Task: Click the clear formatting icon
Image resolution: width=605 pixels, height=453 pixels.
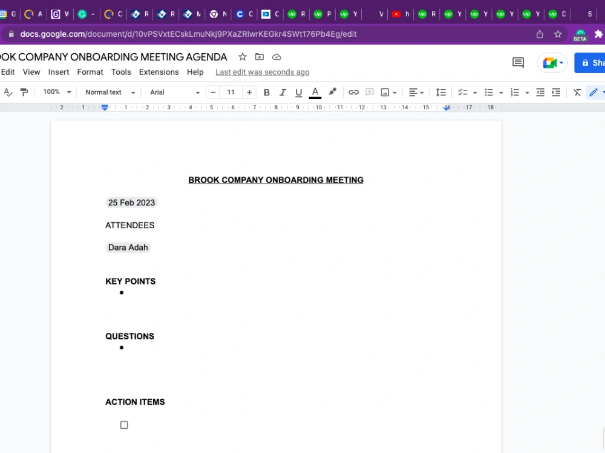Action: (577, 92)
